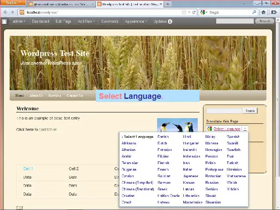
Task: Click the sidebar Search button
Action: tap(250, 111)
